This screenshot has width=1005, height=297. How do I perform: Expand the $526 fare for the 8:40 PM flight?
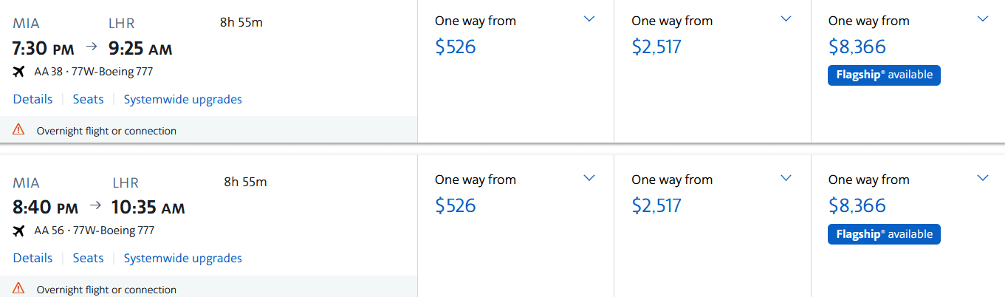pyautogui.click(x=589, y=178)
